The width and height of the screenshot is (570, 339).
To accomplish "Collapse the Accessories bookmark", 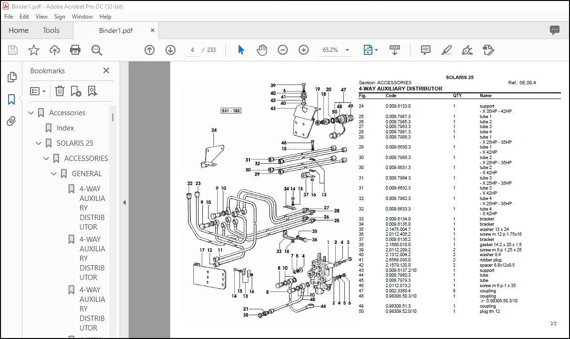I will pos(31,113).
